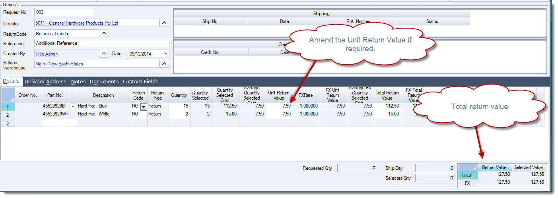Click the Requested Qty field
This screenshot has height=198, width=558.
[357, 168]
